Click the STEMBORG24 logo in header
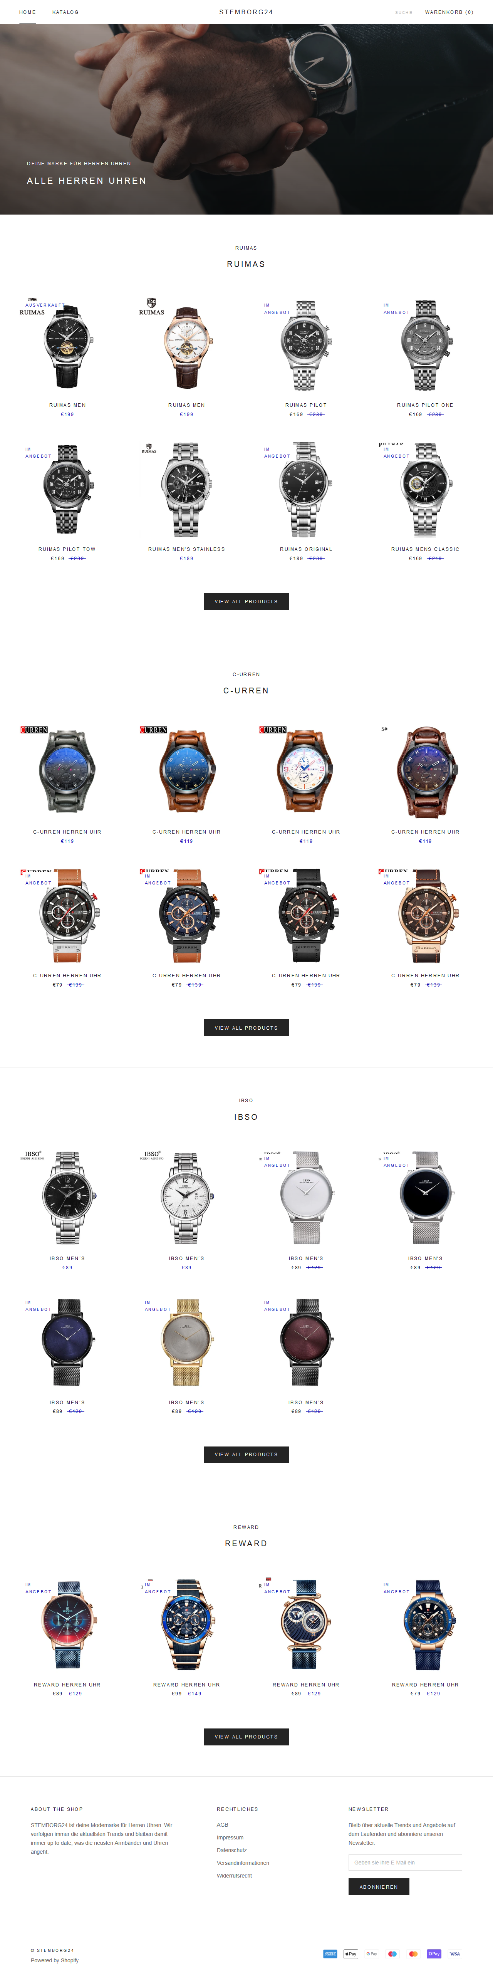The image size is (493, 1970). tap(246, 12)
